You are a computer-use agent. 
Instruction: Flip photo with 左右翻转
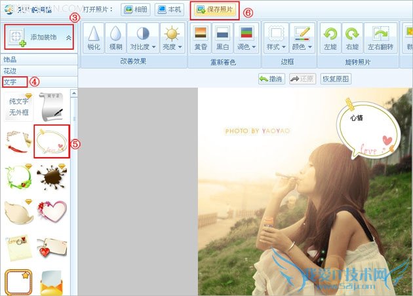381,38
